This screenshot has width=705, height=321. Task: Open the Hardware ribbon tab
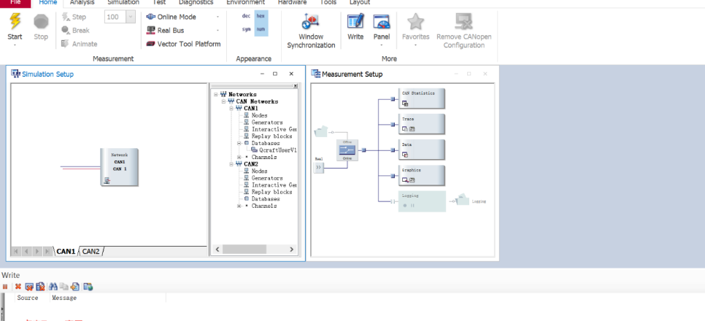click(292, 3)
